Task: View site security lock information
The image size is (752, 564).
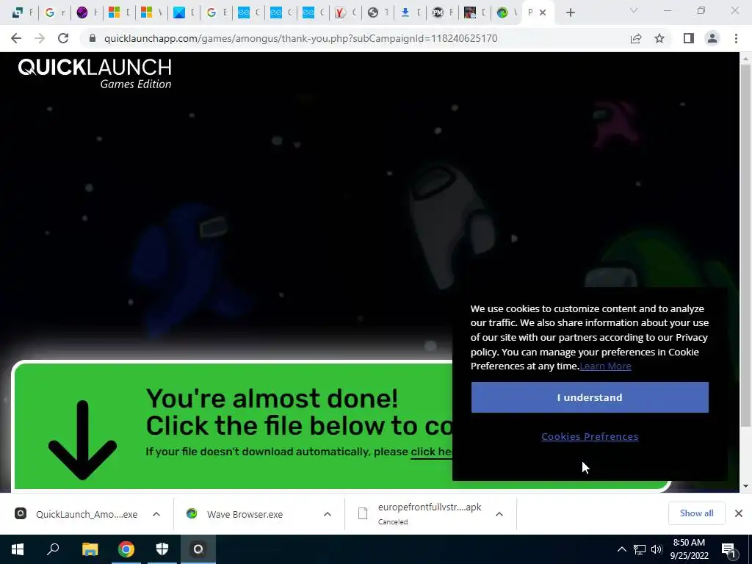Action: (93, 38)
